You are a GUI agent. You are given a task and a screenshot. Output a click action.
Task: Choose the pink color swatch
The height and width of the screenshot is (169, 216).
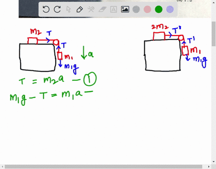coord(147,9)
